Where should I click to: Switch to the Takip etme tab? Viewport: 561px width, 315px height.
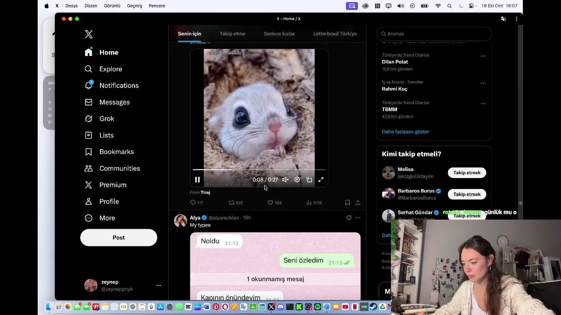(232, 34)
